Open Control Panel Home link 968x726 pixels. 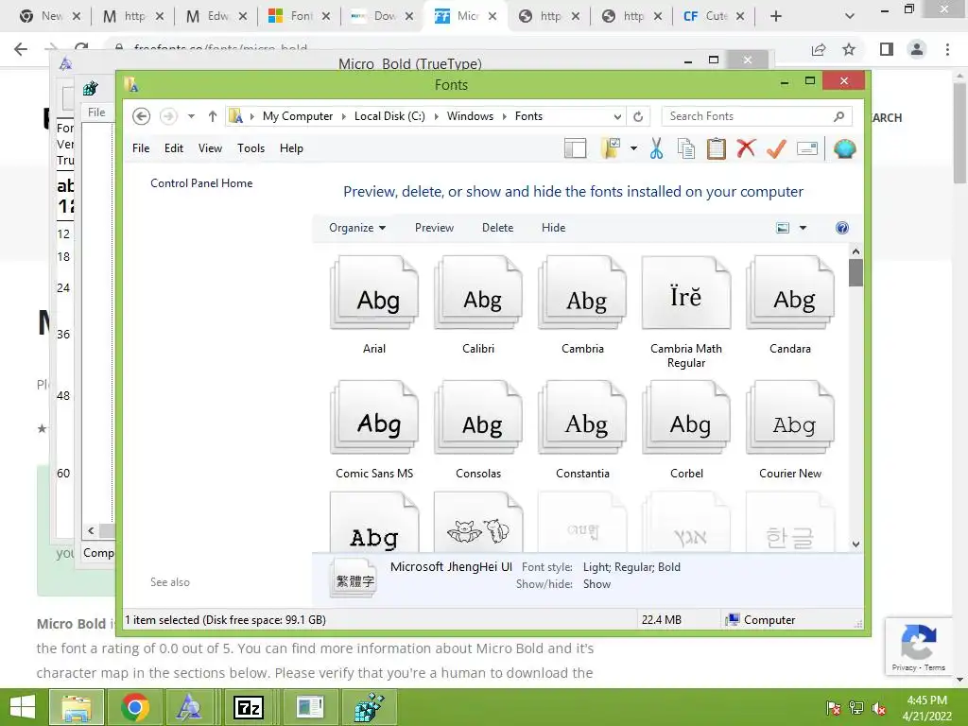[201, 183]
